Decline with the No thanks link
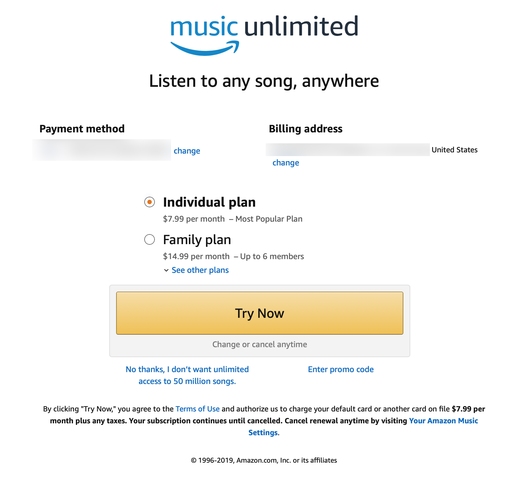This screenshot has height=492, width=517. [x=187, y=375]
